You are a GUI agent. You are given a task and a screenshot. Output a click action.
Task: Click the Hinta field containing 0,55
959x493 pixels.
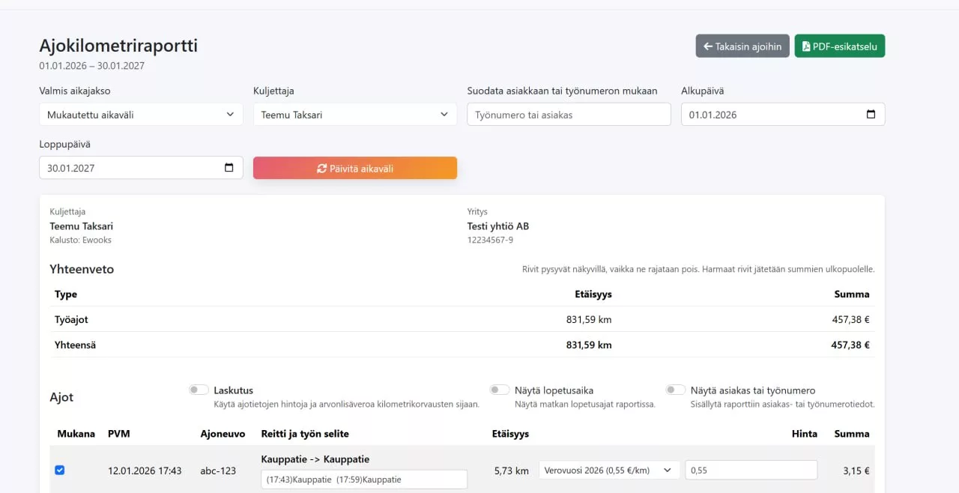pyautogui.click(x=751, y=470)
